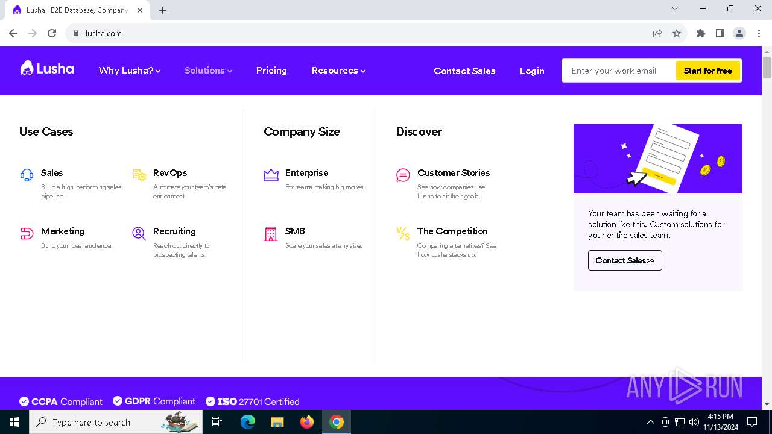The image size is (772, 434).
Task: Open Chrome extensions puzzle icon
Action: point(701,33)
